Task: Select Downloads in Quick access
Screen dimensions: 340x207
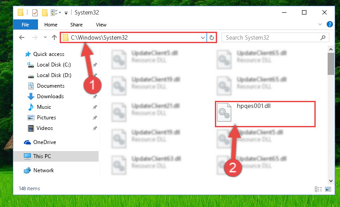Action: click(x=50, y=96)
